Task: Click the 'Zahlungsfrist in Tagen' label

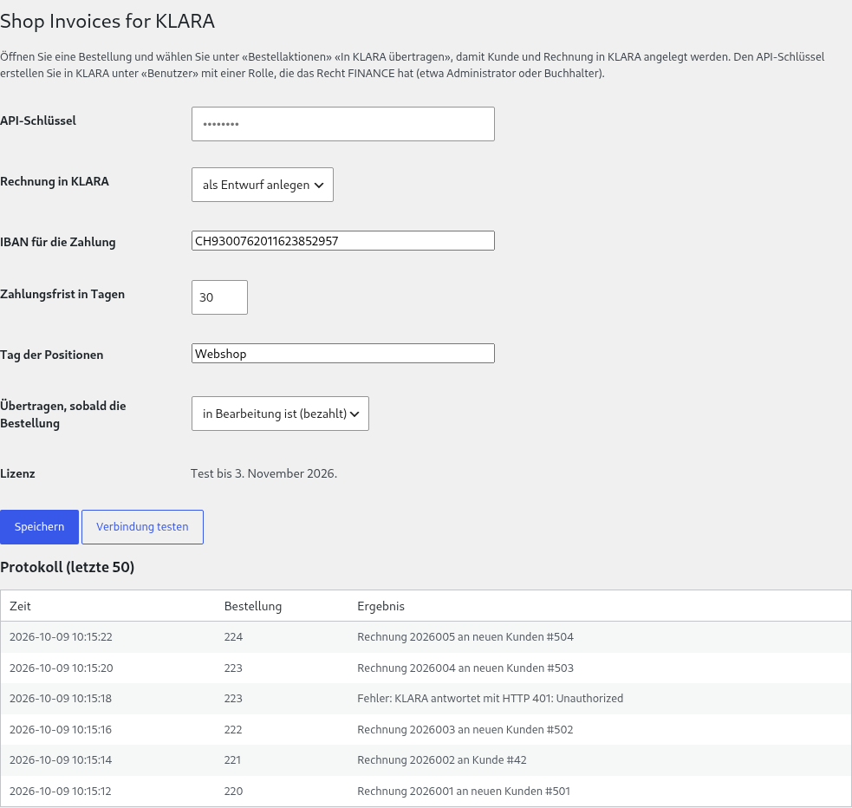Action: pos(62,294)
